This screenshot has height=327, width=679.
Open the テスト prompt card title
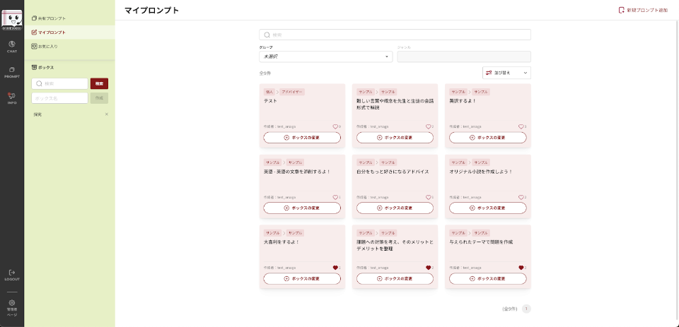[270, 101]
